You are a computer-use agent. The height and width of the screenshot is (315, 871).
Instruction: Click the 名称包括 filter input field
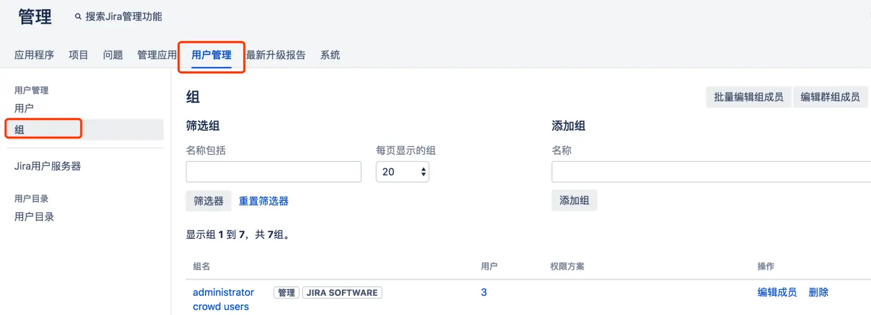click(273, 172)
